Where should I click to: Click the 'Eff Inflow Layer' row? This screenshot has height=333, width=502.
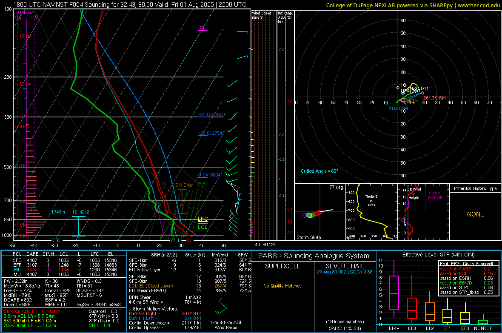point(189,270)
